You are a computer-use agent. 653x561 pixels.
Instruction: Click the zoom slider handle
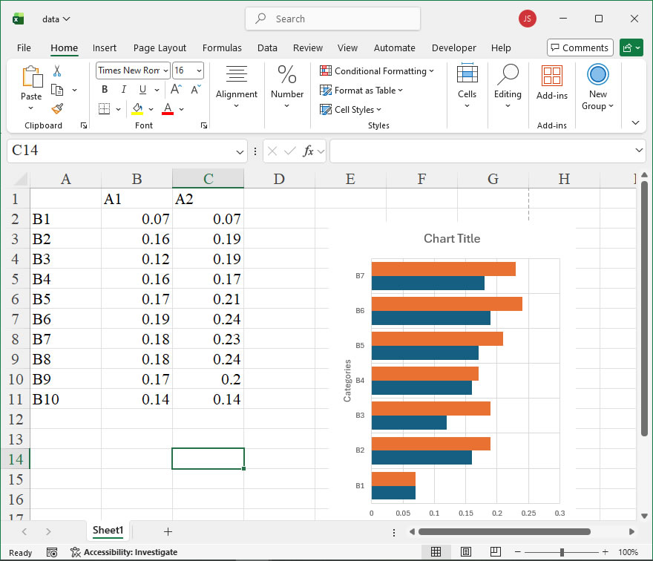pos(562,552)
